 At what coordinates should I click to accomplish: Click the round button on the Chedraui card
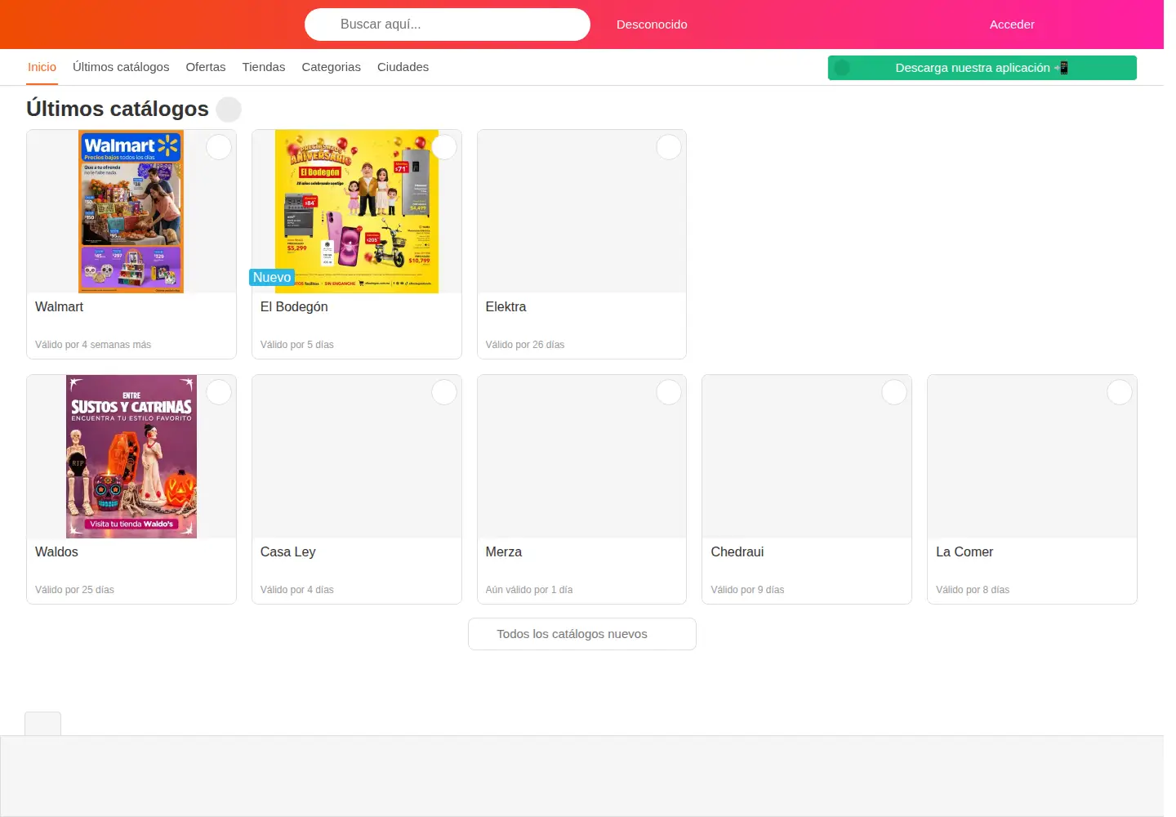pyautogui.click(x=894, y=392)
